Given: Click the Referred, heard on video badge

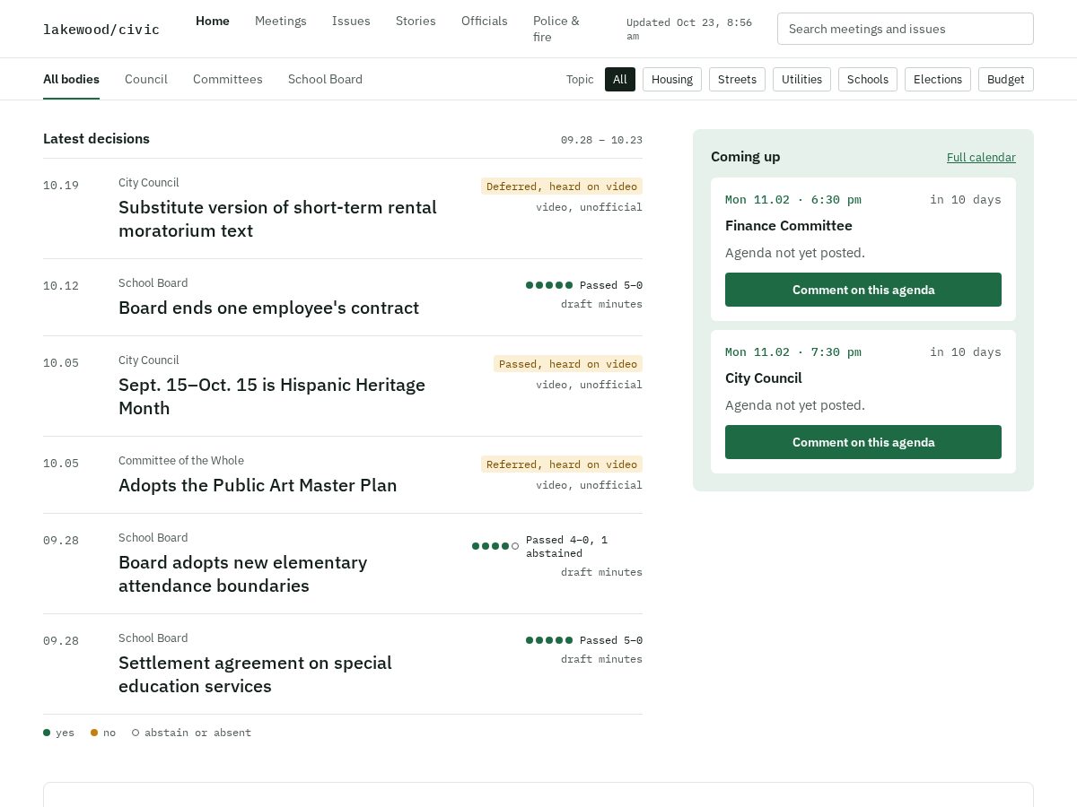Looking at the screenshot, I should tap(562, 464).
